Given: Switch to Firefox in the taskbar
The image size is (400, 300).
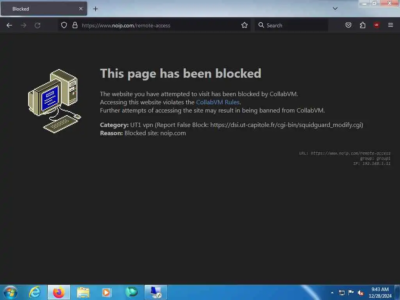Looking at the screenshot, I should [59, 292].
